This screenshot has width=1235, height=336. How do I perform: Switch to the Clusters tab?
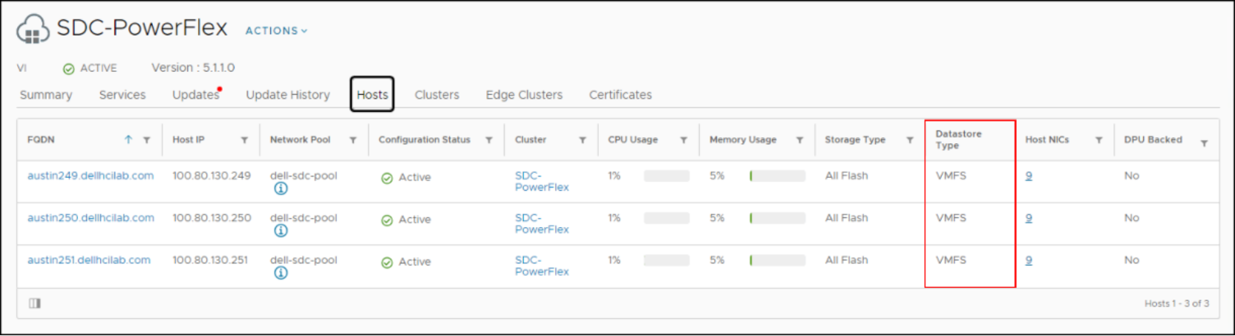coord(437,95)
